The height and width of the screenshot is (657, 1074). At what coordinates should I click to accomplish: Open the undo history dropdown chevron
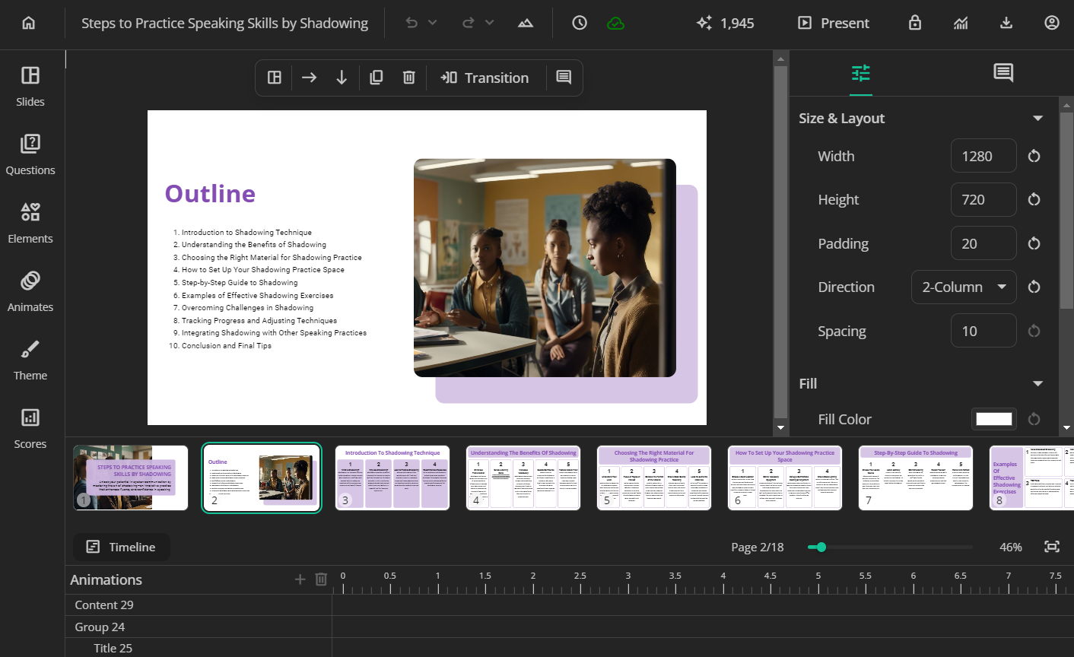tap(433, 23)
